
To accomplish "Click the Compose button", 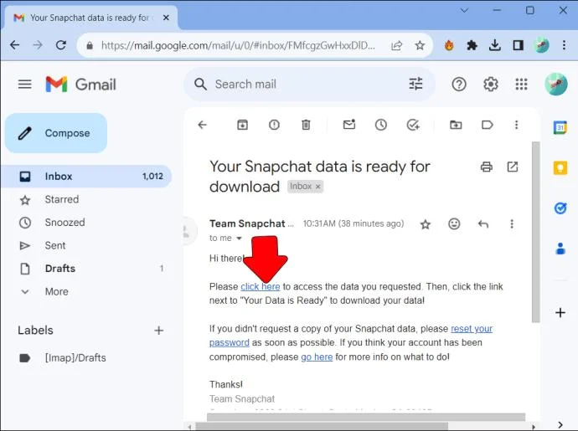I will click(56, 133).
